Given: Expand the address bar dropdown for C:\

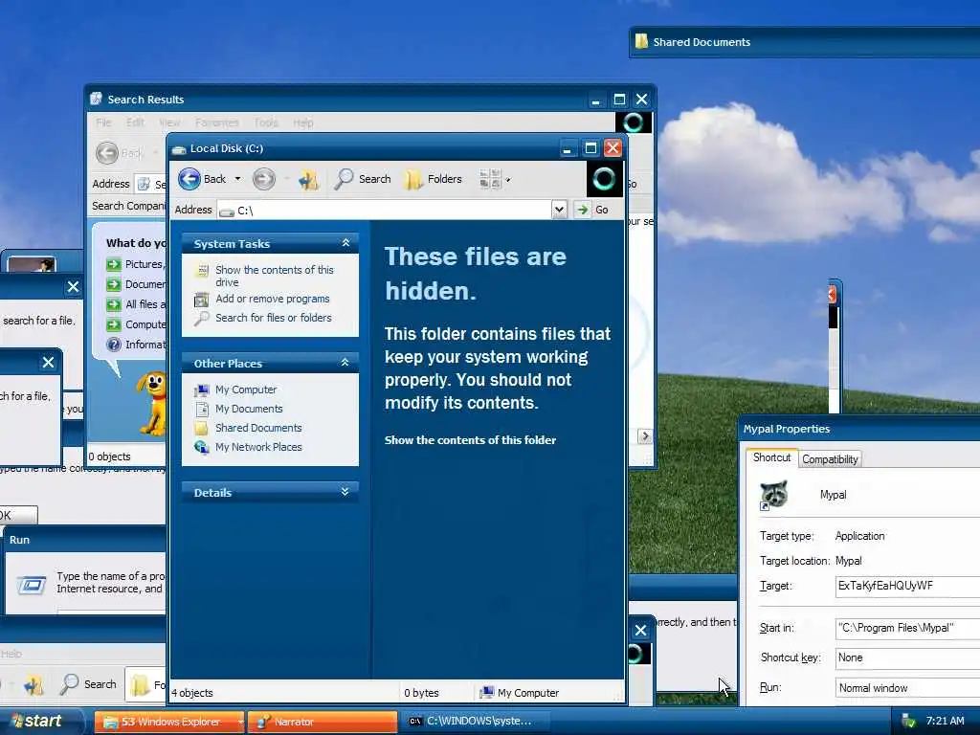Looking at the screenshot, I should tap(559, 210).
